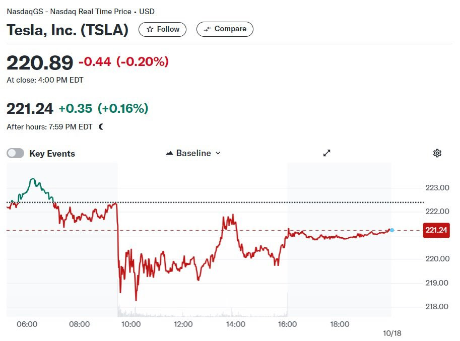The width and height of the screenshot is (460, 341).
Task: Click the Key Events label text
Action: coord(52,154)
